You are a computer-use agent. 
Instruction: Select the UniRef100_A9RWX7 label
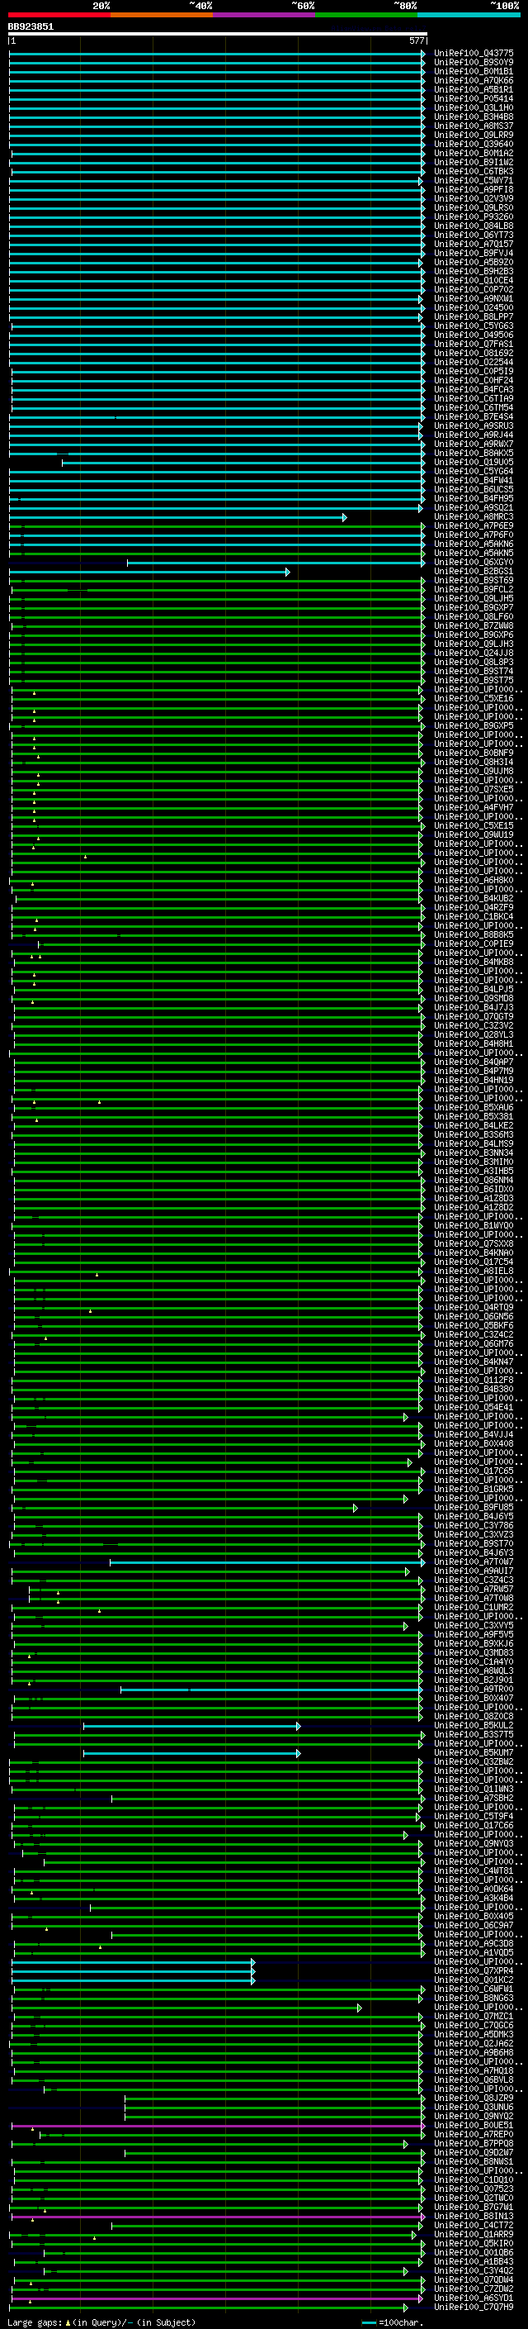473,444
